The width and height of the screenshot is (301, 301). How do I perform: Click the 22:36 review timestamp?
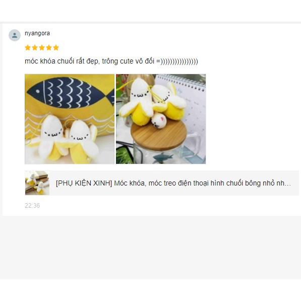click(x=32, y=206)
